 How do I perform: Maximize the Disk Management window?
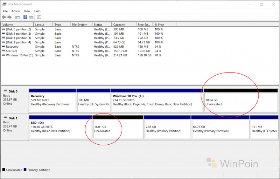[x=261, y=4]
